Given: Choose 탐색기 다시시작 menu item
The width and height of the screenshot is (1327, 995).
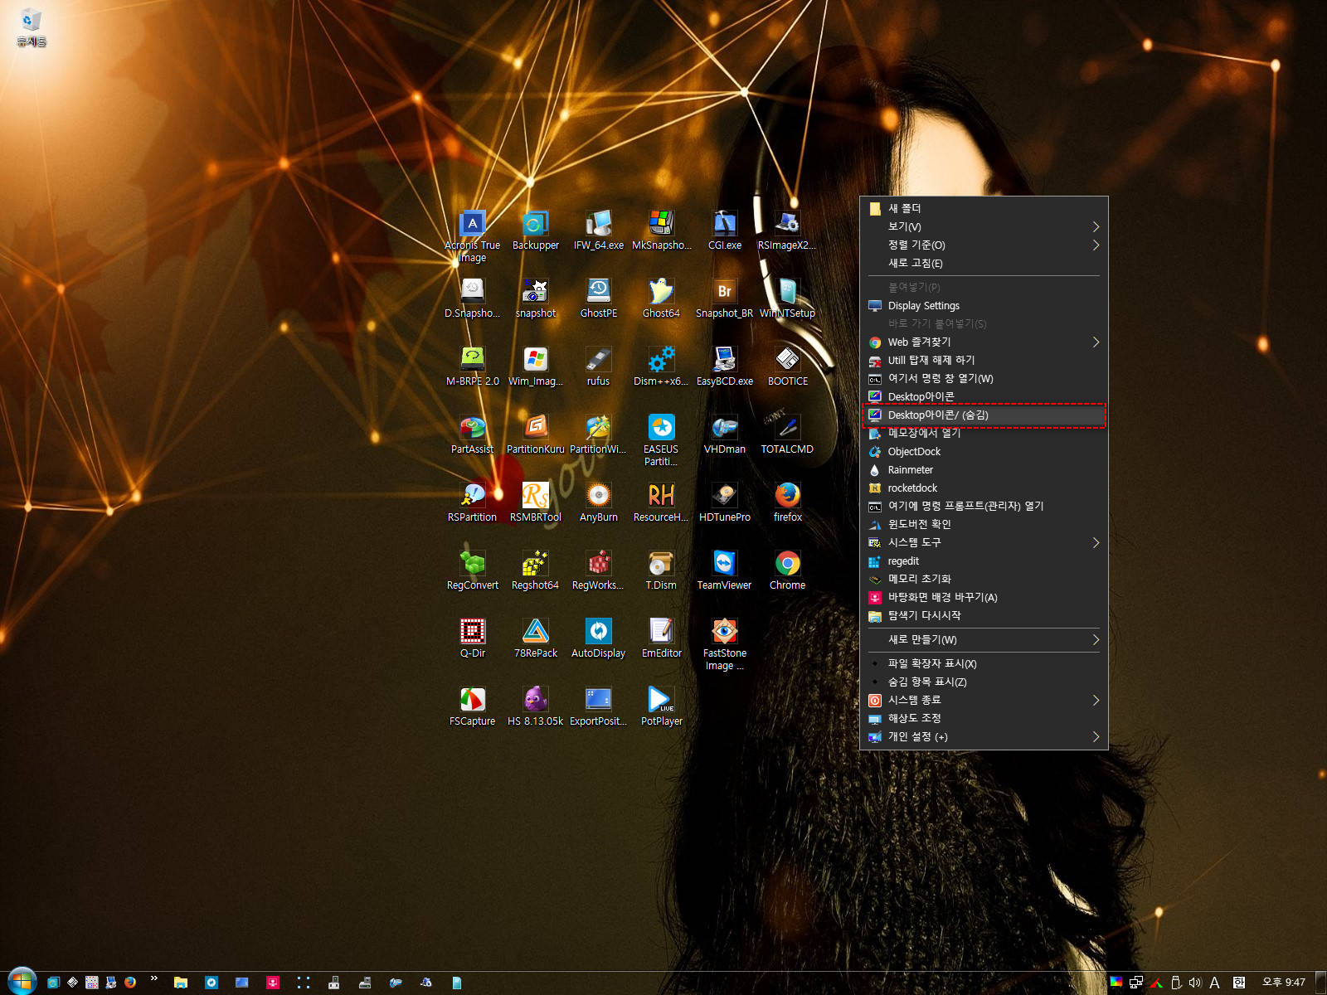Looking at the screenshot, I should tap(984, 615).
